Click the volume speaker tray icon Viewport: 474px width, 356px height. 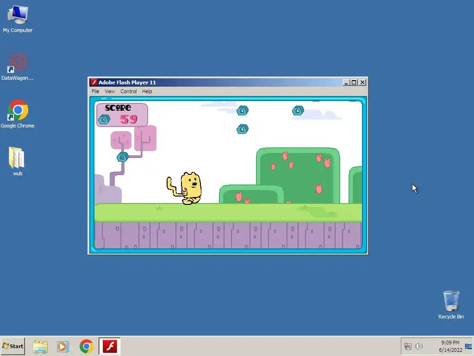[x=418, y=346]
